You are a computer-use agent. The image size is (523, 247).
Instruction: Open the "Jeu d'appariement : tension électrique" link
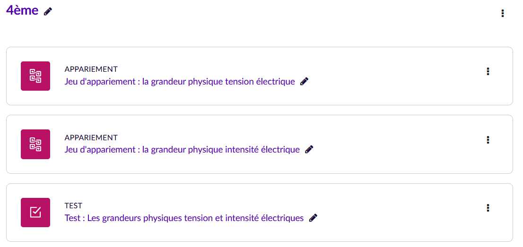tap(180, 82)
